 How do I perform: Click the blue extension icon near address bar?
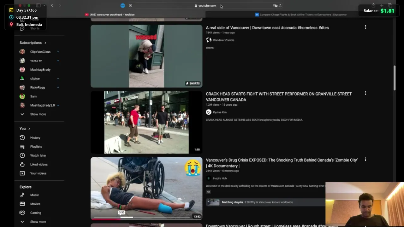[123, 6]
